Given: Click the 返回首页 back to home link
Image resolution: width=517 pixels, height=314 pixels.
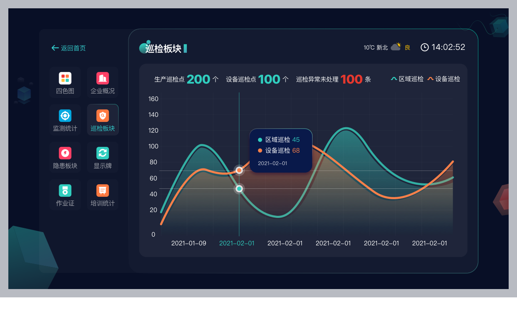Looking at the screenshot, I should [x=69, y=48].
